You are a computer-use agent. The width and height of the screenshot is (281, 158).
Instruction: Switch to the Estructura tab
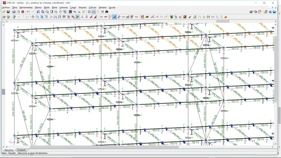coord(9,150)
